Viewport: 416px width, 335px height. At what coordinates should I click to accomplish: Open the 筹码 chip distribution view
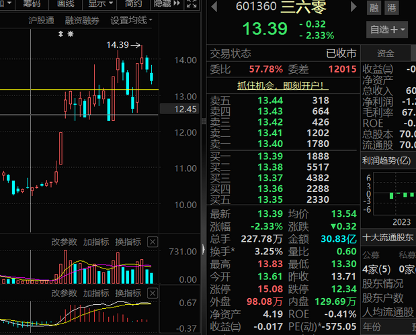click(x=32, y=4)
